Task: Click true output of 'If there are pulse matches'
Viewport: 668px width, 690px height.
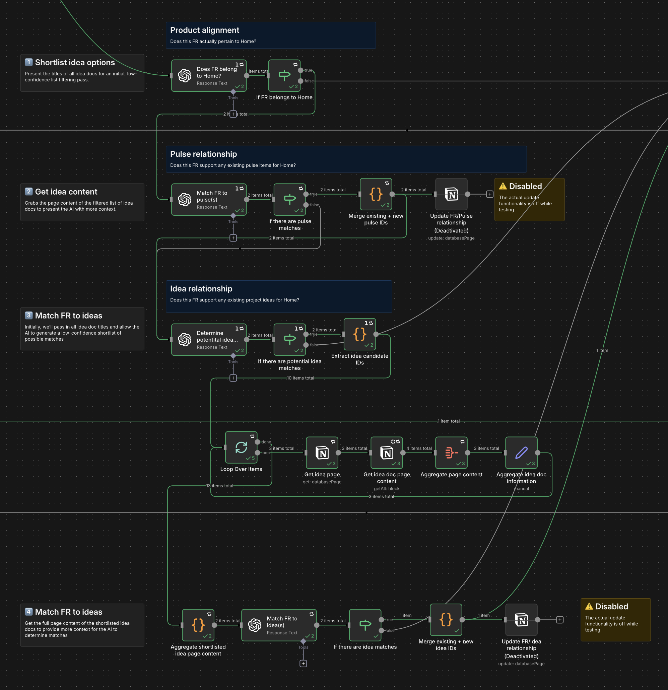Action: pos(306,194)
